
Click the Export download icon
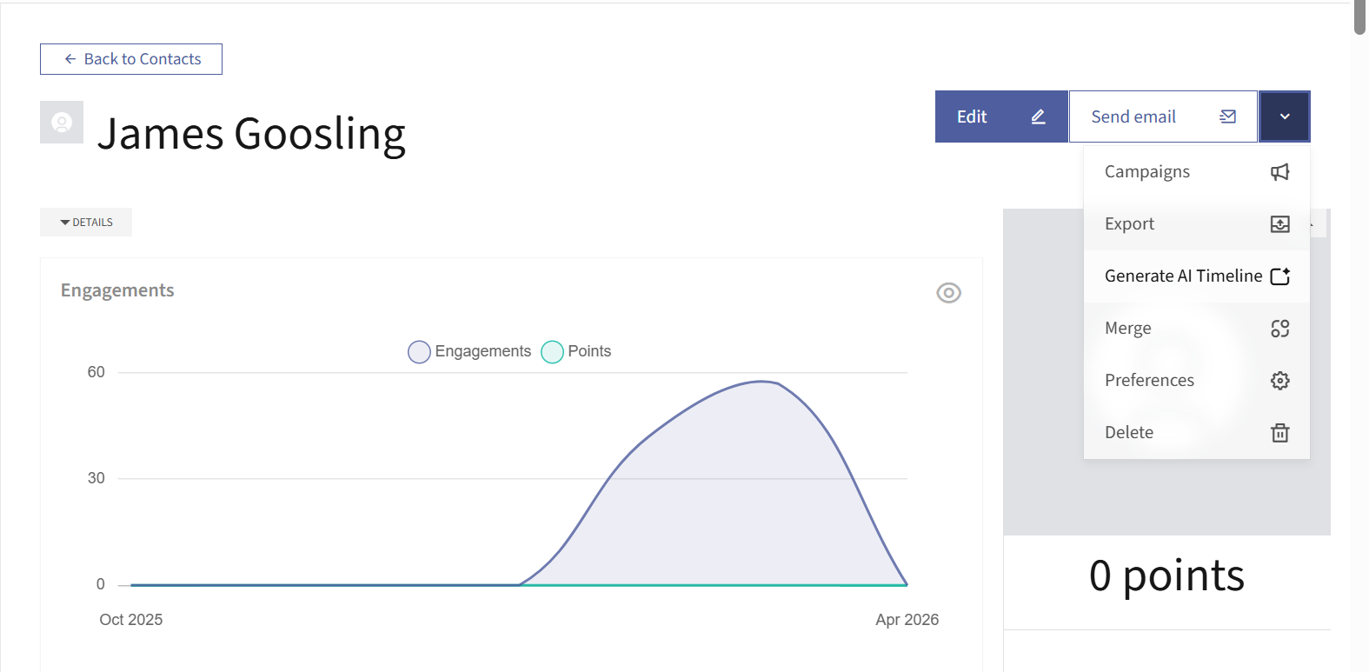1279,224
